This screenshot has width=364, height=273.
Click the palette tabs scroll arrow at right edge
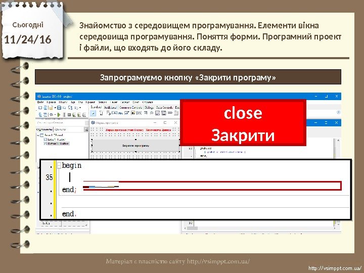click(x=338, y=112)
